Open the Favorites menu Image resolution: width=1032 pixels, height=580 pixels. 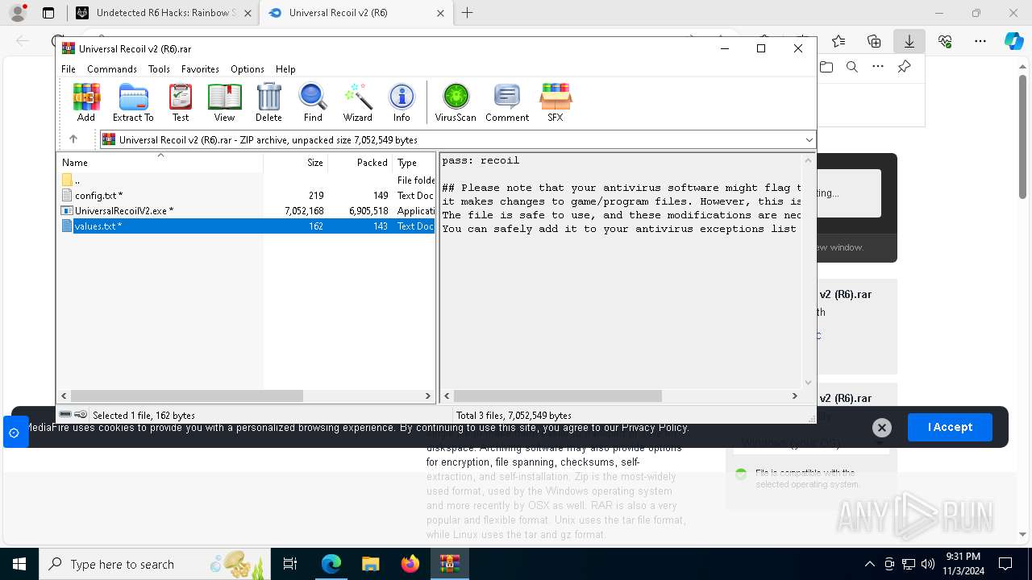tap(200, 69)
